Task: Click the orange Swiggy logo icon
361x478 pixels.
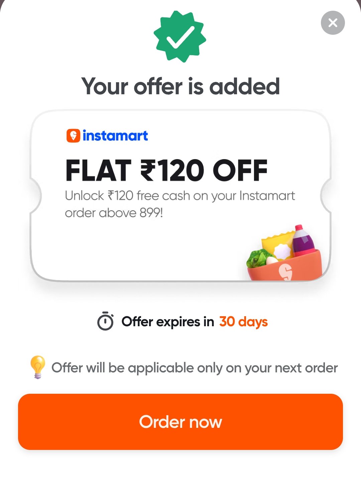Action: click(x=73, y=136)
